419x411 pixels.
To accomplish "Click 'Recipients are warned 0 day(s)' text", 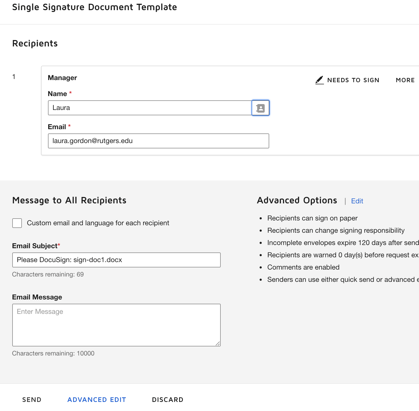I will pyautogui.click(x=343, y=255).
